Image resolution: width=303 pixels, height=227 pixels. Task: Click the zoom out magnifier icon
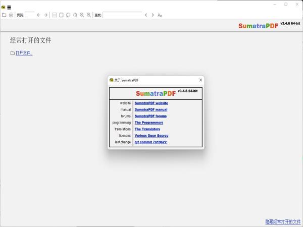point(82,15)
